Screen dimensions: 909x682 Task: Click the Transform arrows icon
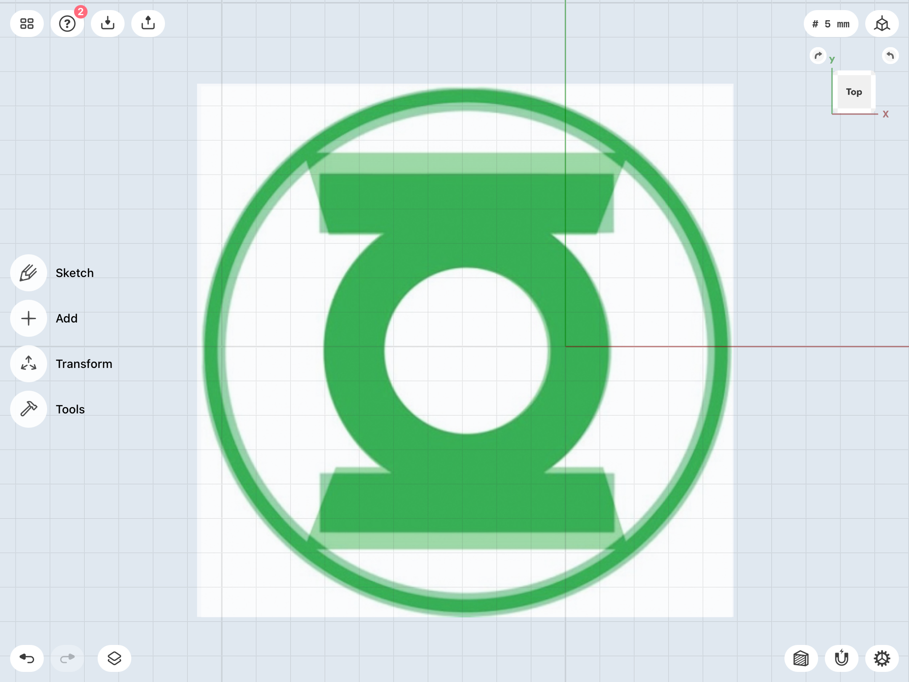pyautogui.click(x=29, y=364)
